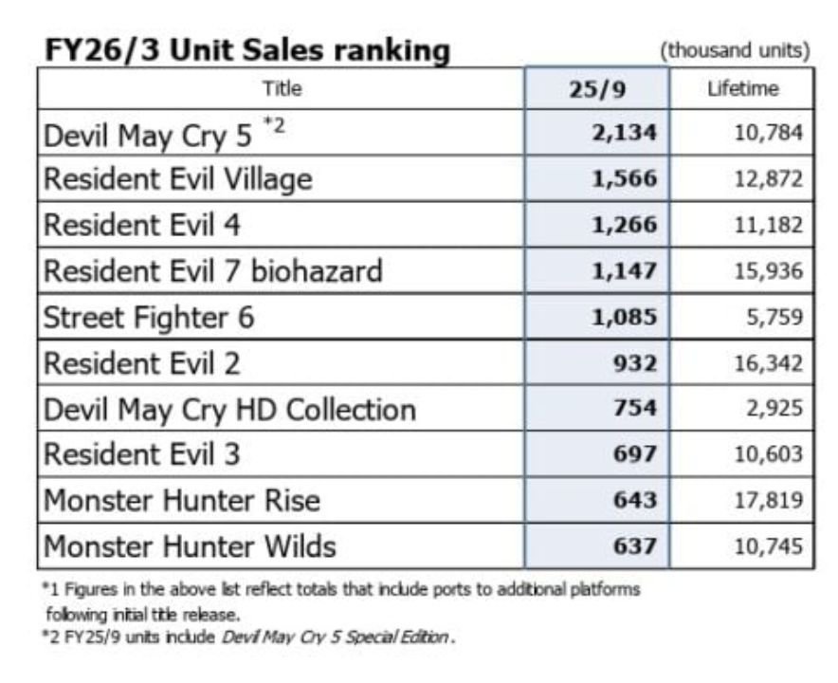This screenshot has width=838, height=683.
Task: Select the Monster Hunter Wilds title cell
Action: click(x=191, y=546)
